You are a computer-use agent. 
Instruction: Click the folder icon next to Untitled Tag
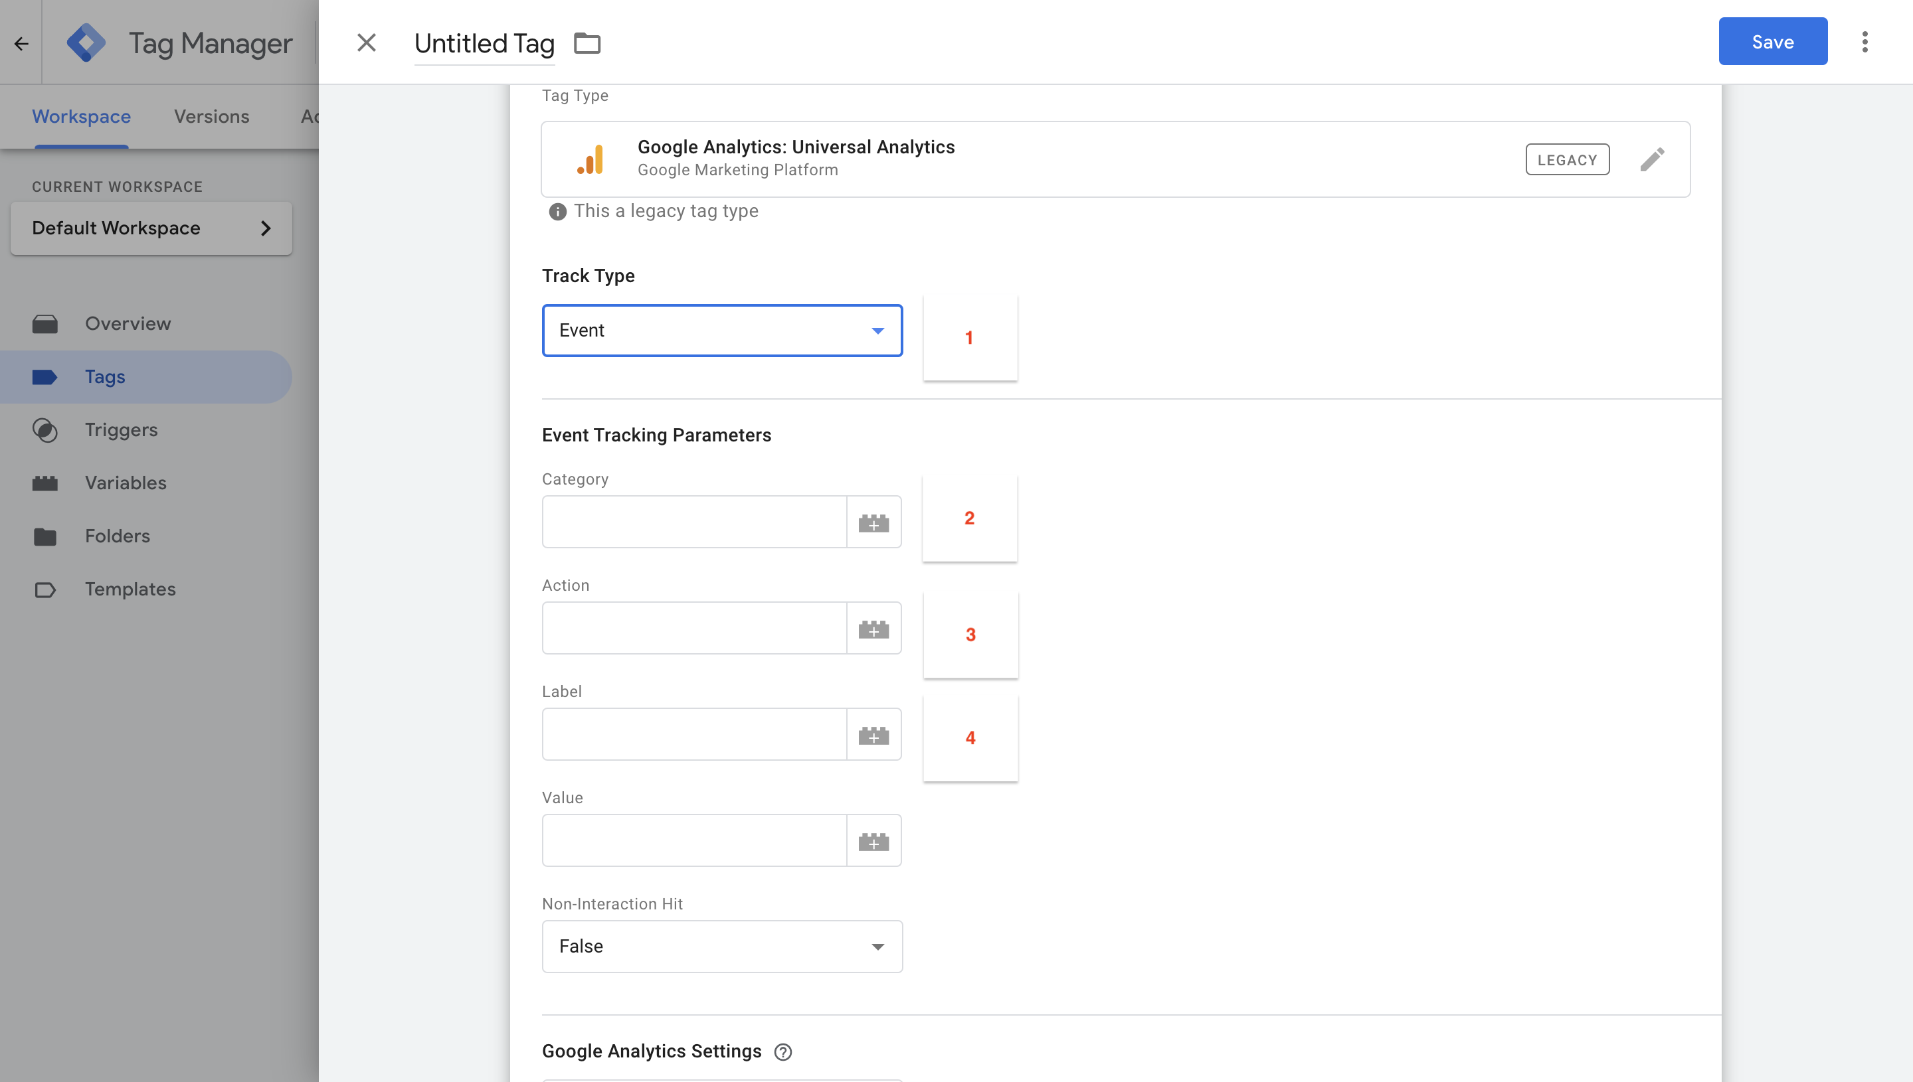coord(587,43)
